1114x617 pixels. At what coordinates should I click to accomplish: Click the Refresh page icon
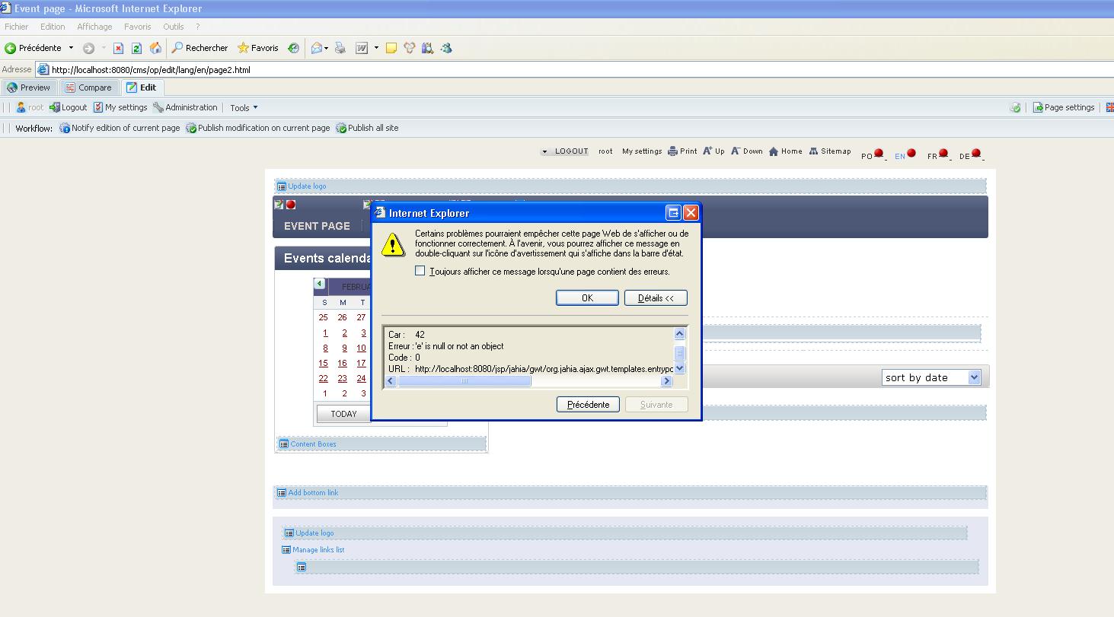136,48
